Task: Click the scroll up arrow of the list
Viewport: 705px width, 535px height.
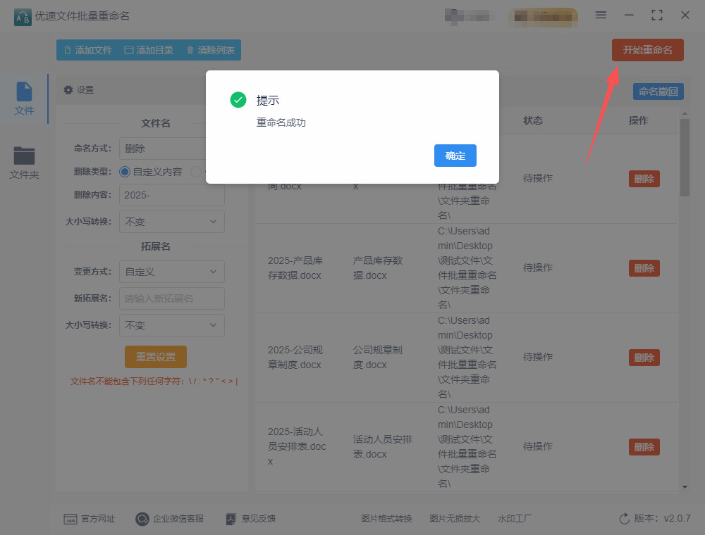Action: click(x=685, y=114)
